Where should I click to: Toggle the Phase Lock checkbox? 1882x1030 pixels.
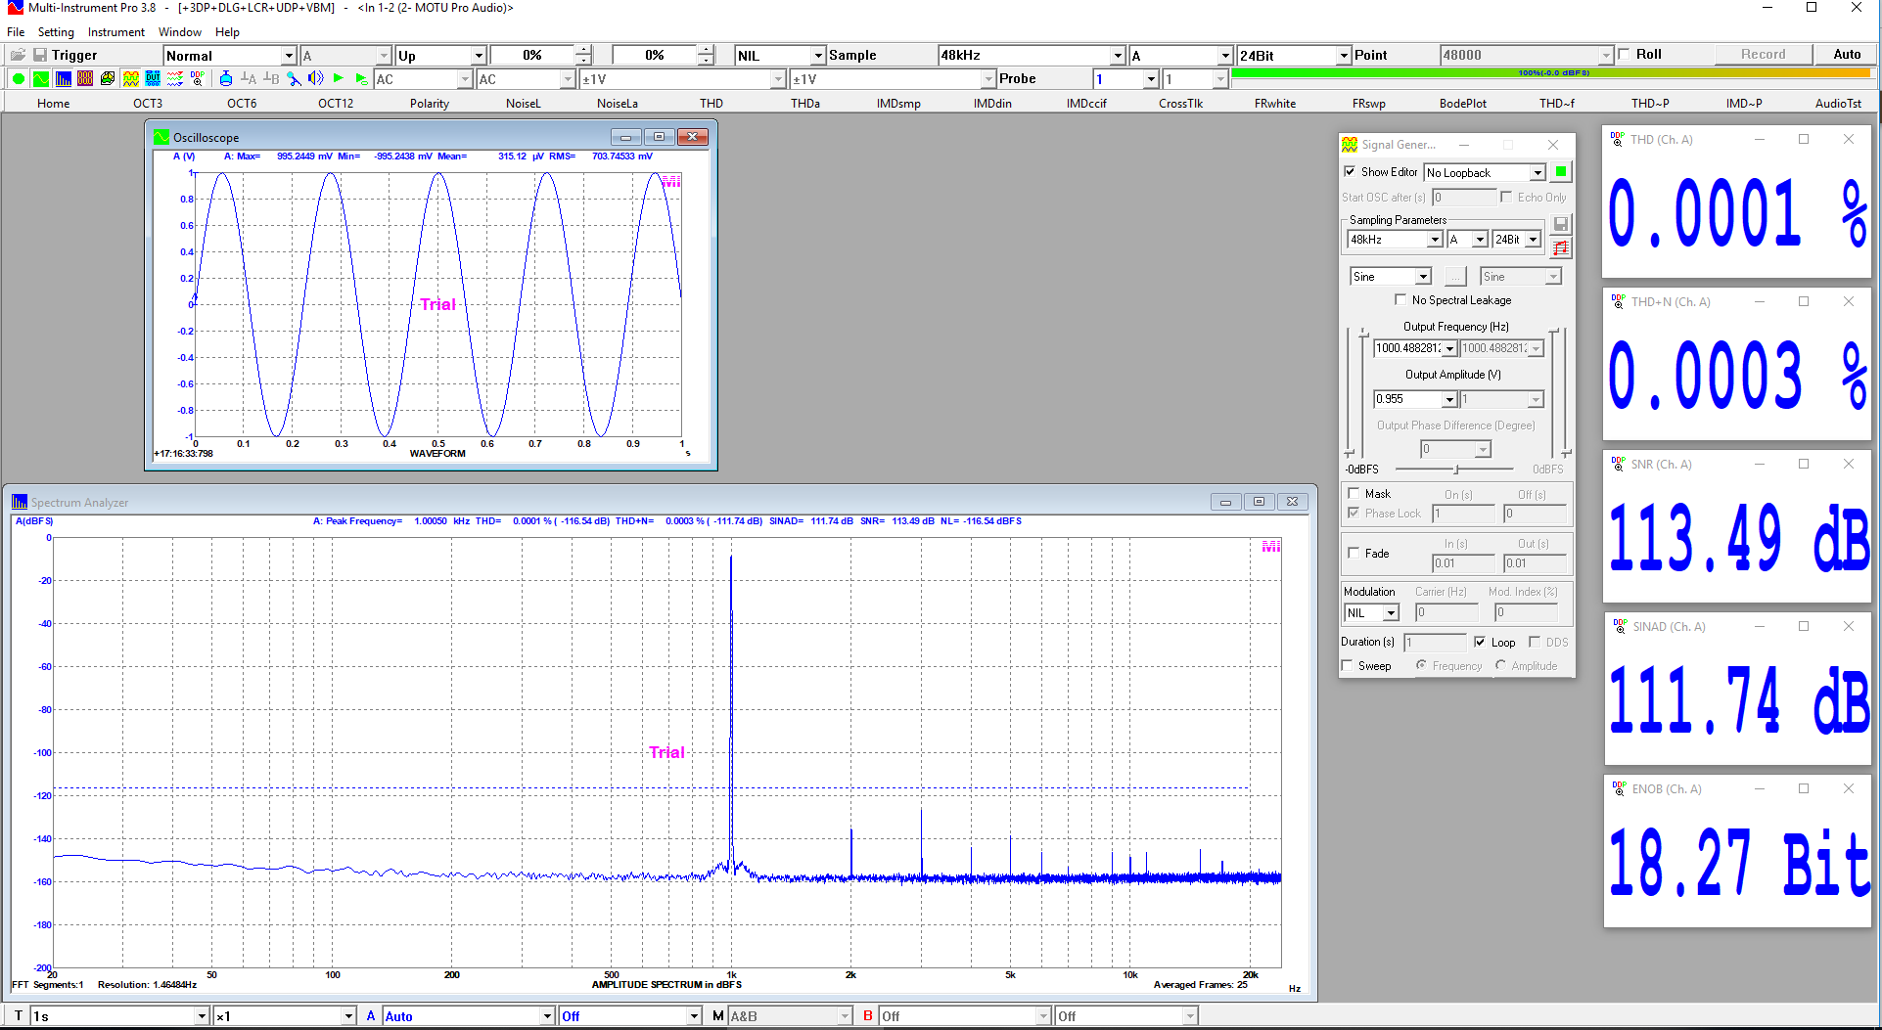[x=1354, y=513]
